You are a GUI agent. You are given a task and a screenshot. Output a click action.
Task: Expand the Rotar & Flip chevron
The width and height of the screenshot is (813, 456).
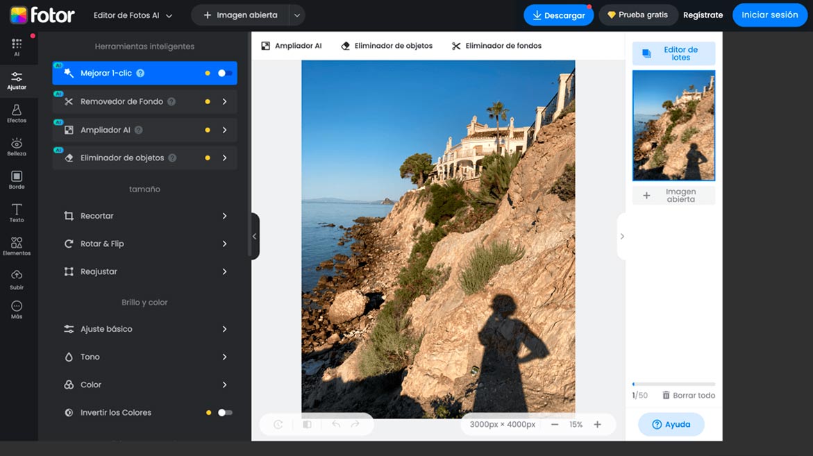pos(224,244)
